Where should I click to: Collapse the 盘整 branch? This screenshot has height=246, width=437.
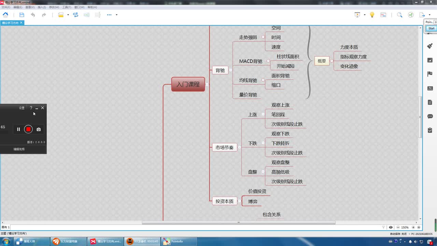[x=263, y=172]
